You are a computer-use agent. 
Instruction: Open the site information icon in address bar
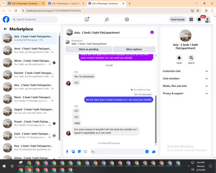[23, 10]
